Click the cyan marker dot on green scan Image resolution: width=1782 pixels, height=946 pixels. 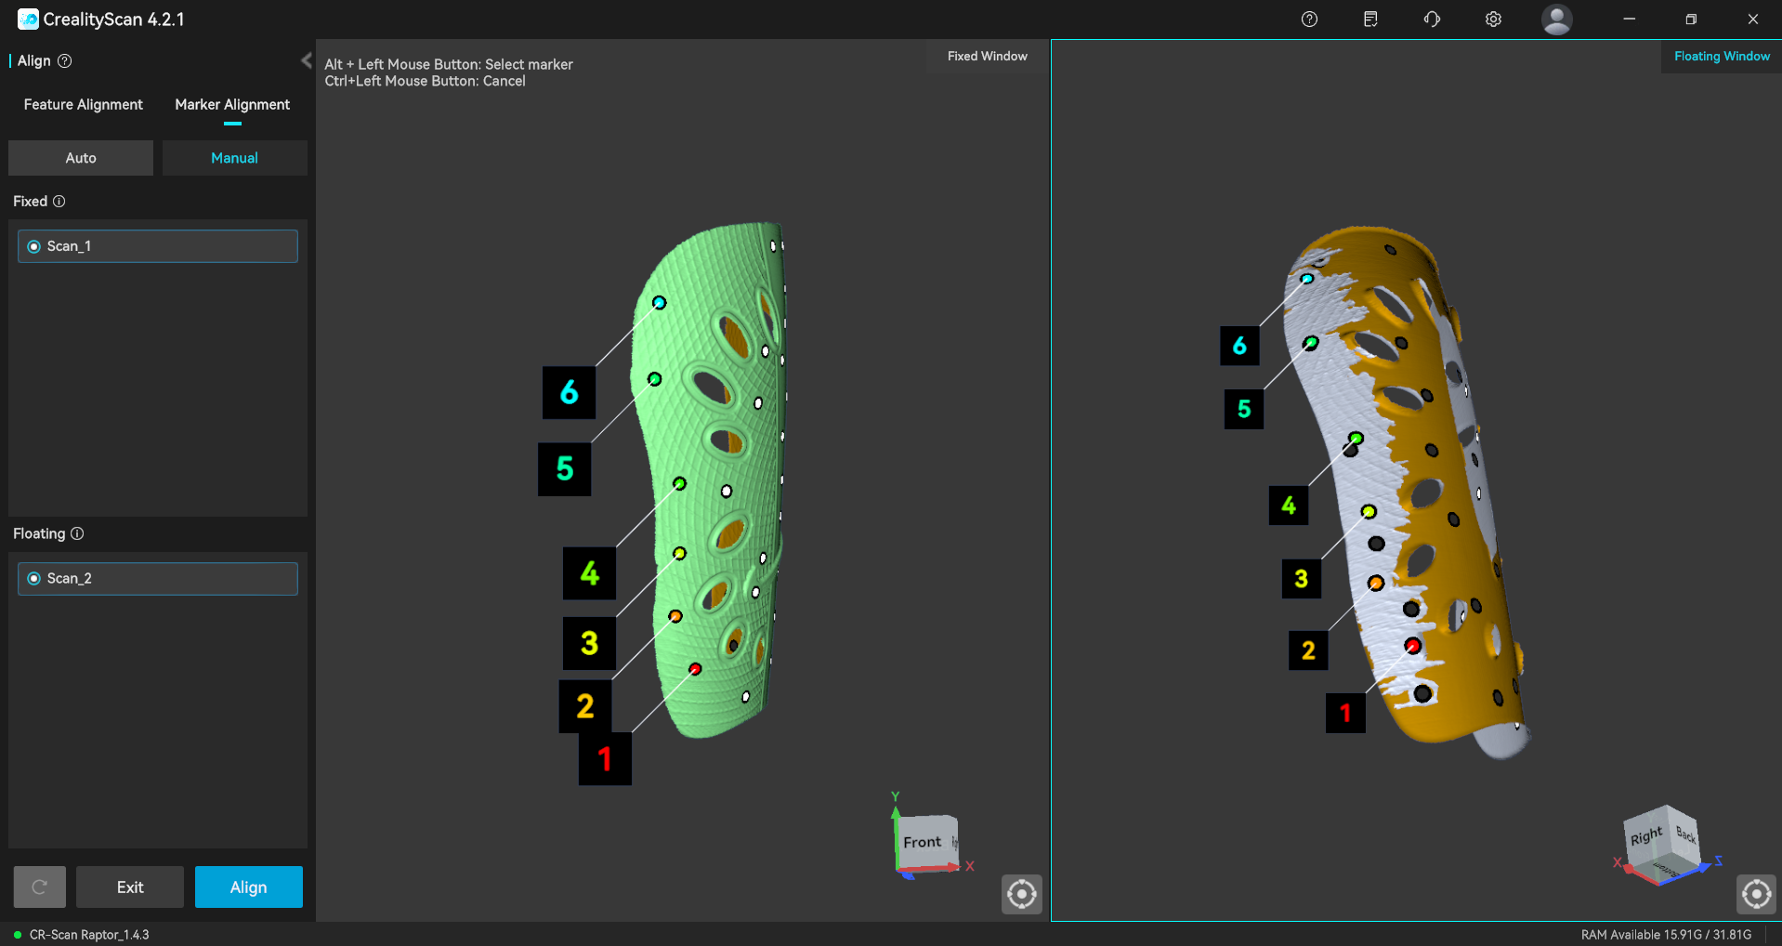pos(659,303)
